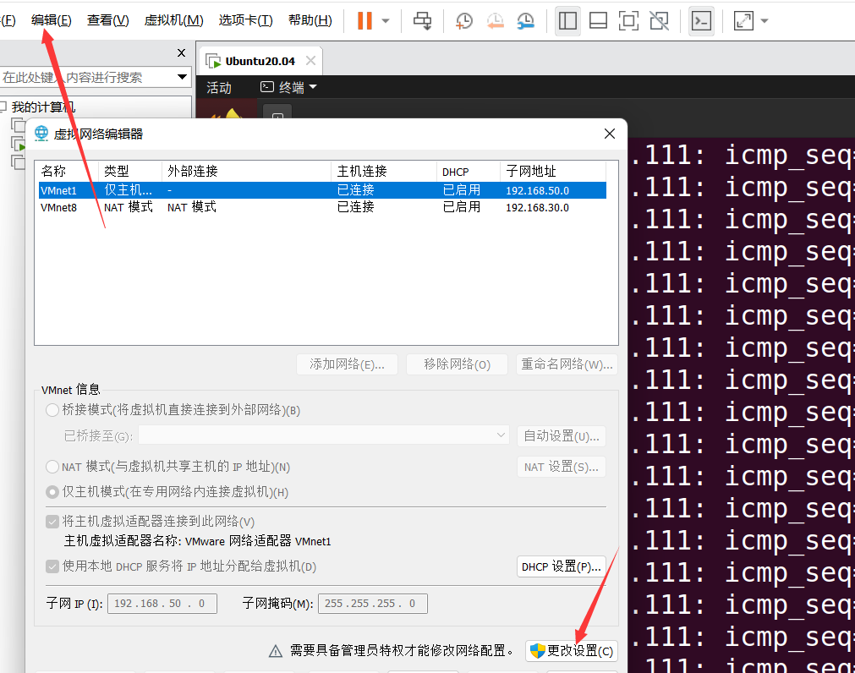Click the 移除网络(O) button

coord(457,364)
